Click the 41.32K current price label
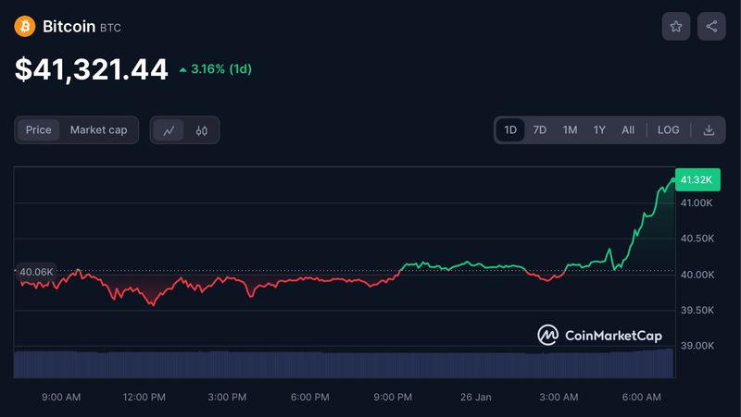 [696, 179]
